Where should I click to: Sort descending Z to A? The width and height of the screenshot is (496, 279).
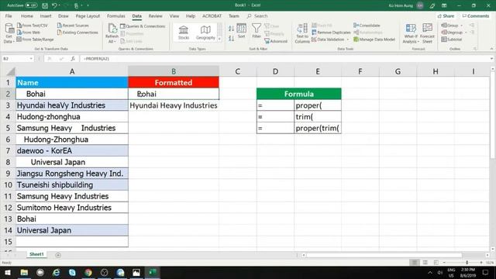click(231, 38)
